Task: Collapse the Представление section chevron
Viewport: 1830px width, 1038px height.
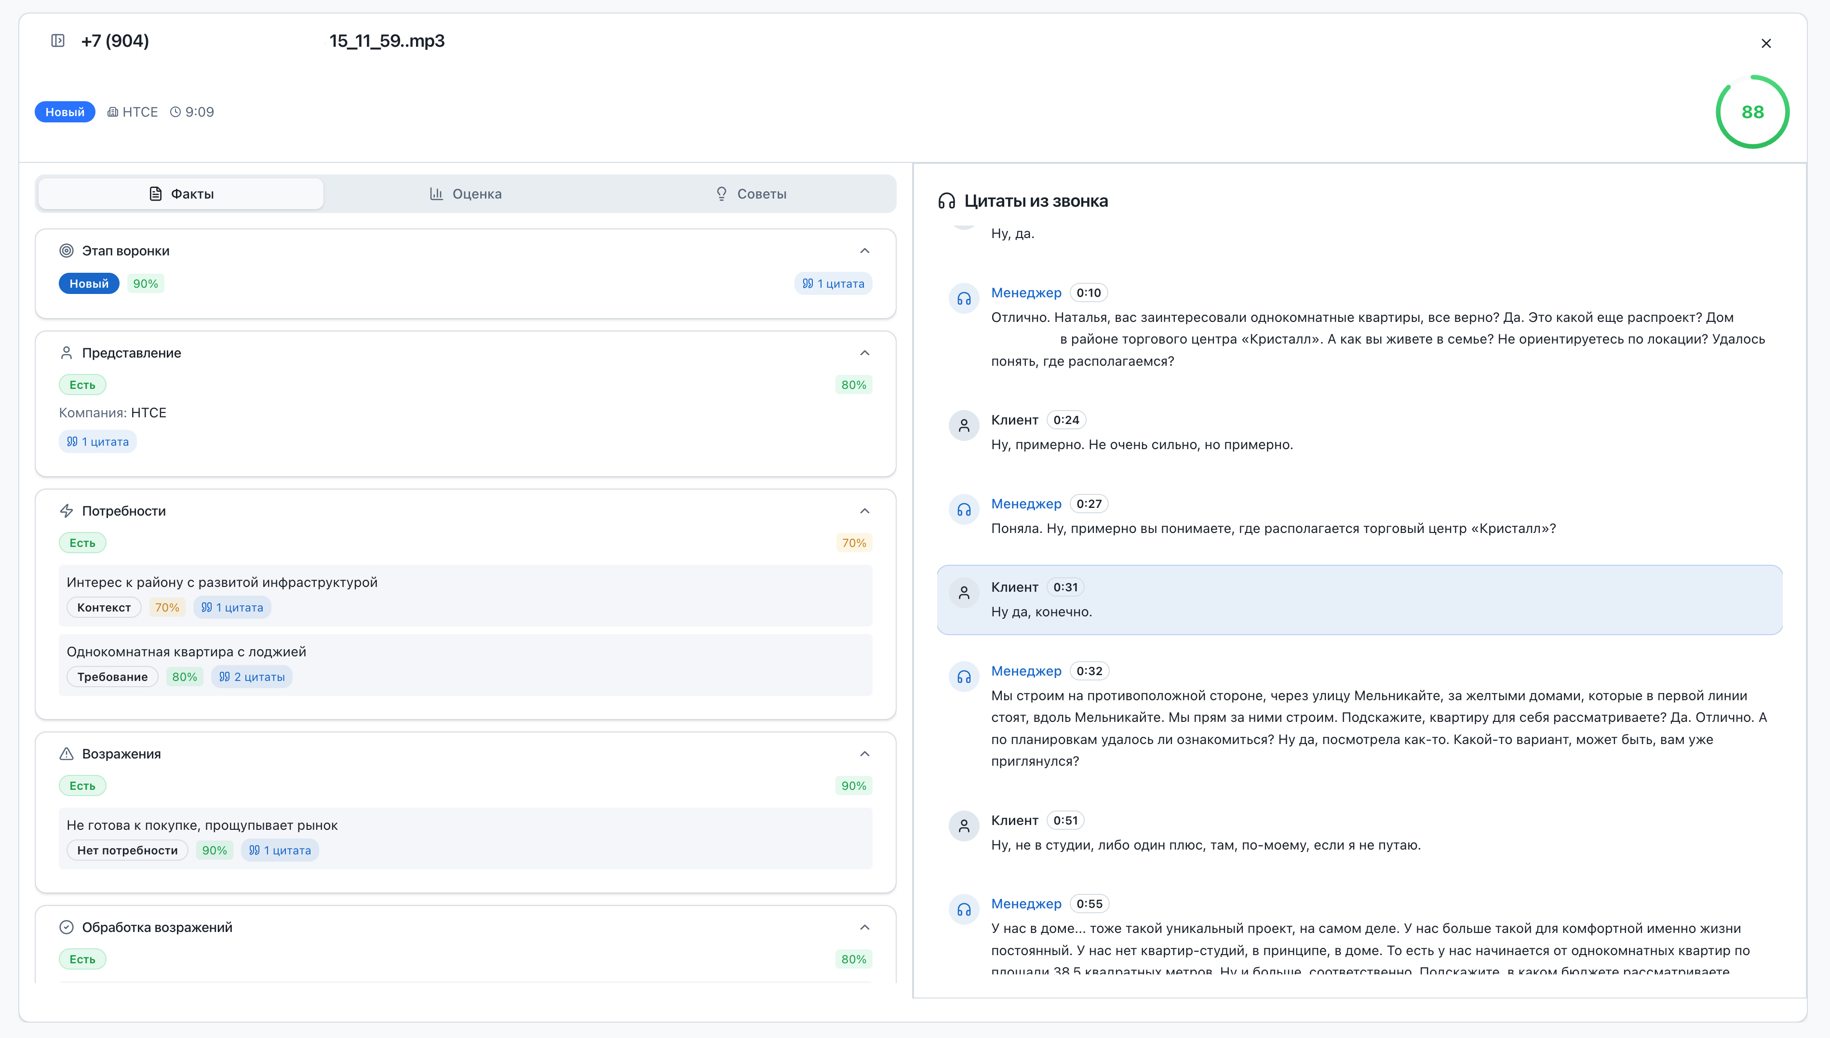Action: coord(864,353)
